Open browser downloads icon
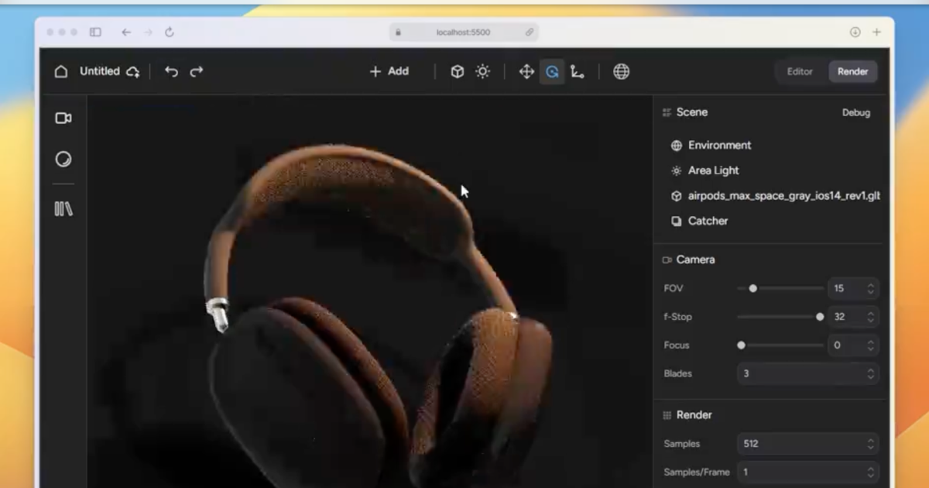Viewport: 929px width, 488px height. coord(855,32)
